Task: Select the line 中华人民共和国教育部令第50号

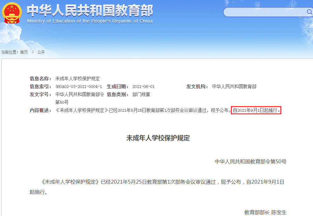Action: 251,162
